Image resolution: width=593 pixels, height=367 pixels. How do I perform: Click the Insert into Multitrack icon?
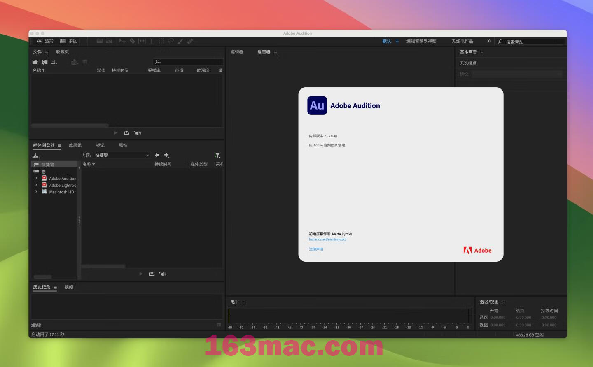point(75,62)
